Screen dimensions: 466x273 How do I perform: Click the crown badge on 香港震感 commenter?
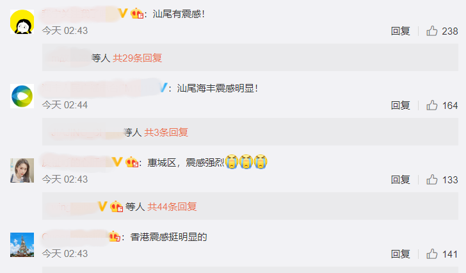point(115,236)
